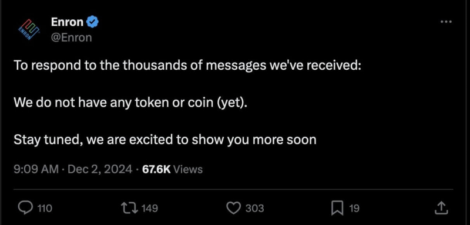The height and width of the screenshot is (225, 470).
Task: Click the Enron display name
Action: (x=67, y=22)
